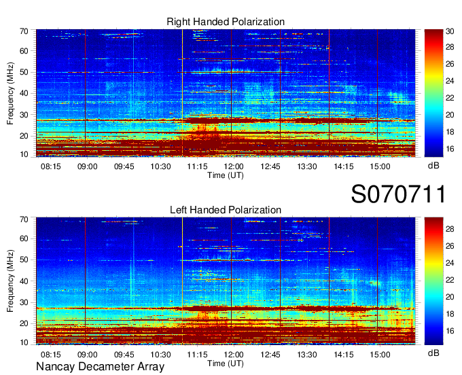462x375 pixels.
Task: Click the 10:30 tick label on the bottom plot
Action: tap(160, 355)
